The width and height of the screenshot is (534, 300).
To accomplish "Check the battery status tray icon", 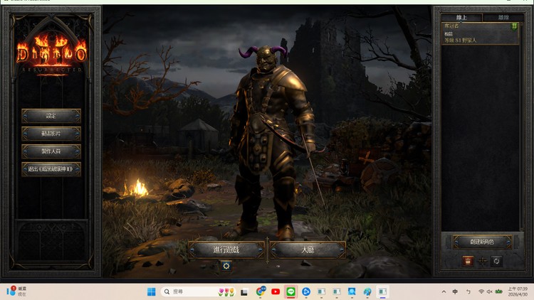I will click(x=499, y=291).
